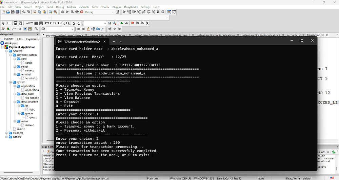Add a new terminal tab with plus button
Image resolution: width=339 pixels, height=180 pixels.
click(x=114, y=41)
